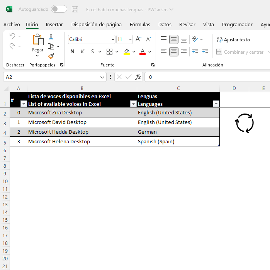
Task: Open the Datos tab
Action: pyautogui.click(x=165, y=25)
